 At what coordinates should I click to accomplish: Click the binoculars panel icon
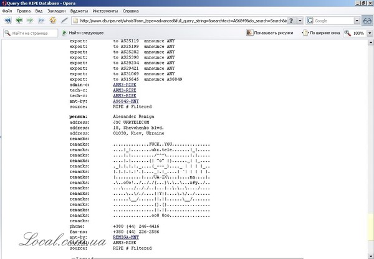(x=367, y=21)
